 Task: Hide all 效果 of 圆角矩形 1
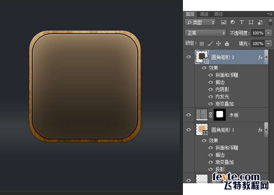(x=204, y=140)
